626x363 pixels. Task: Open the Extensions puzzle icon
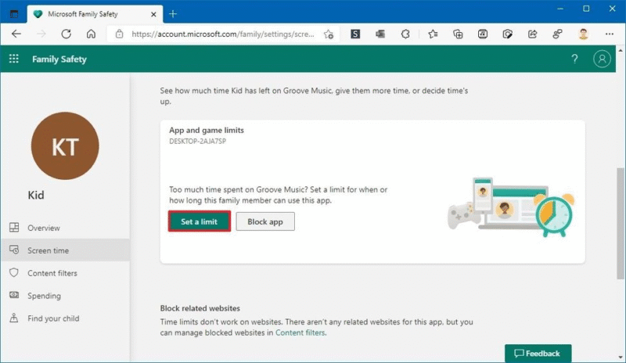[405, 34]
